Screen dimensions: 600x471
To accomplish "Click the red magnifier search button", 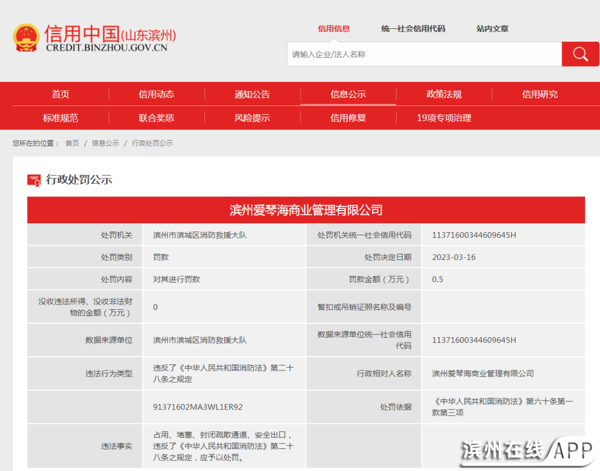I will [580, 54].
